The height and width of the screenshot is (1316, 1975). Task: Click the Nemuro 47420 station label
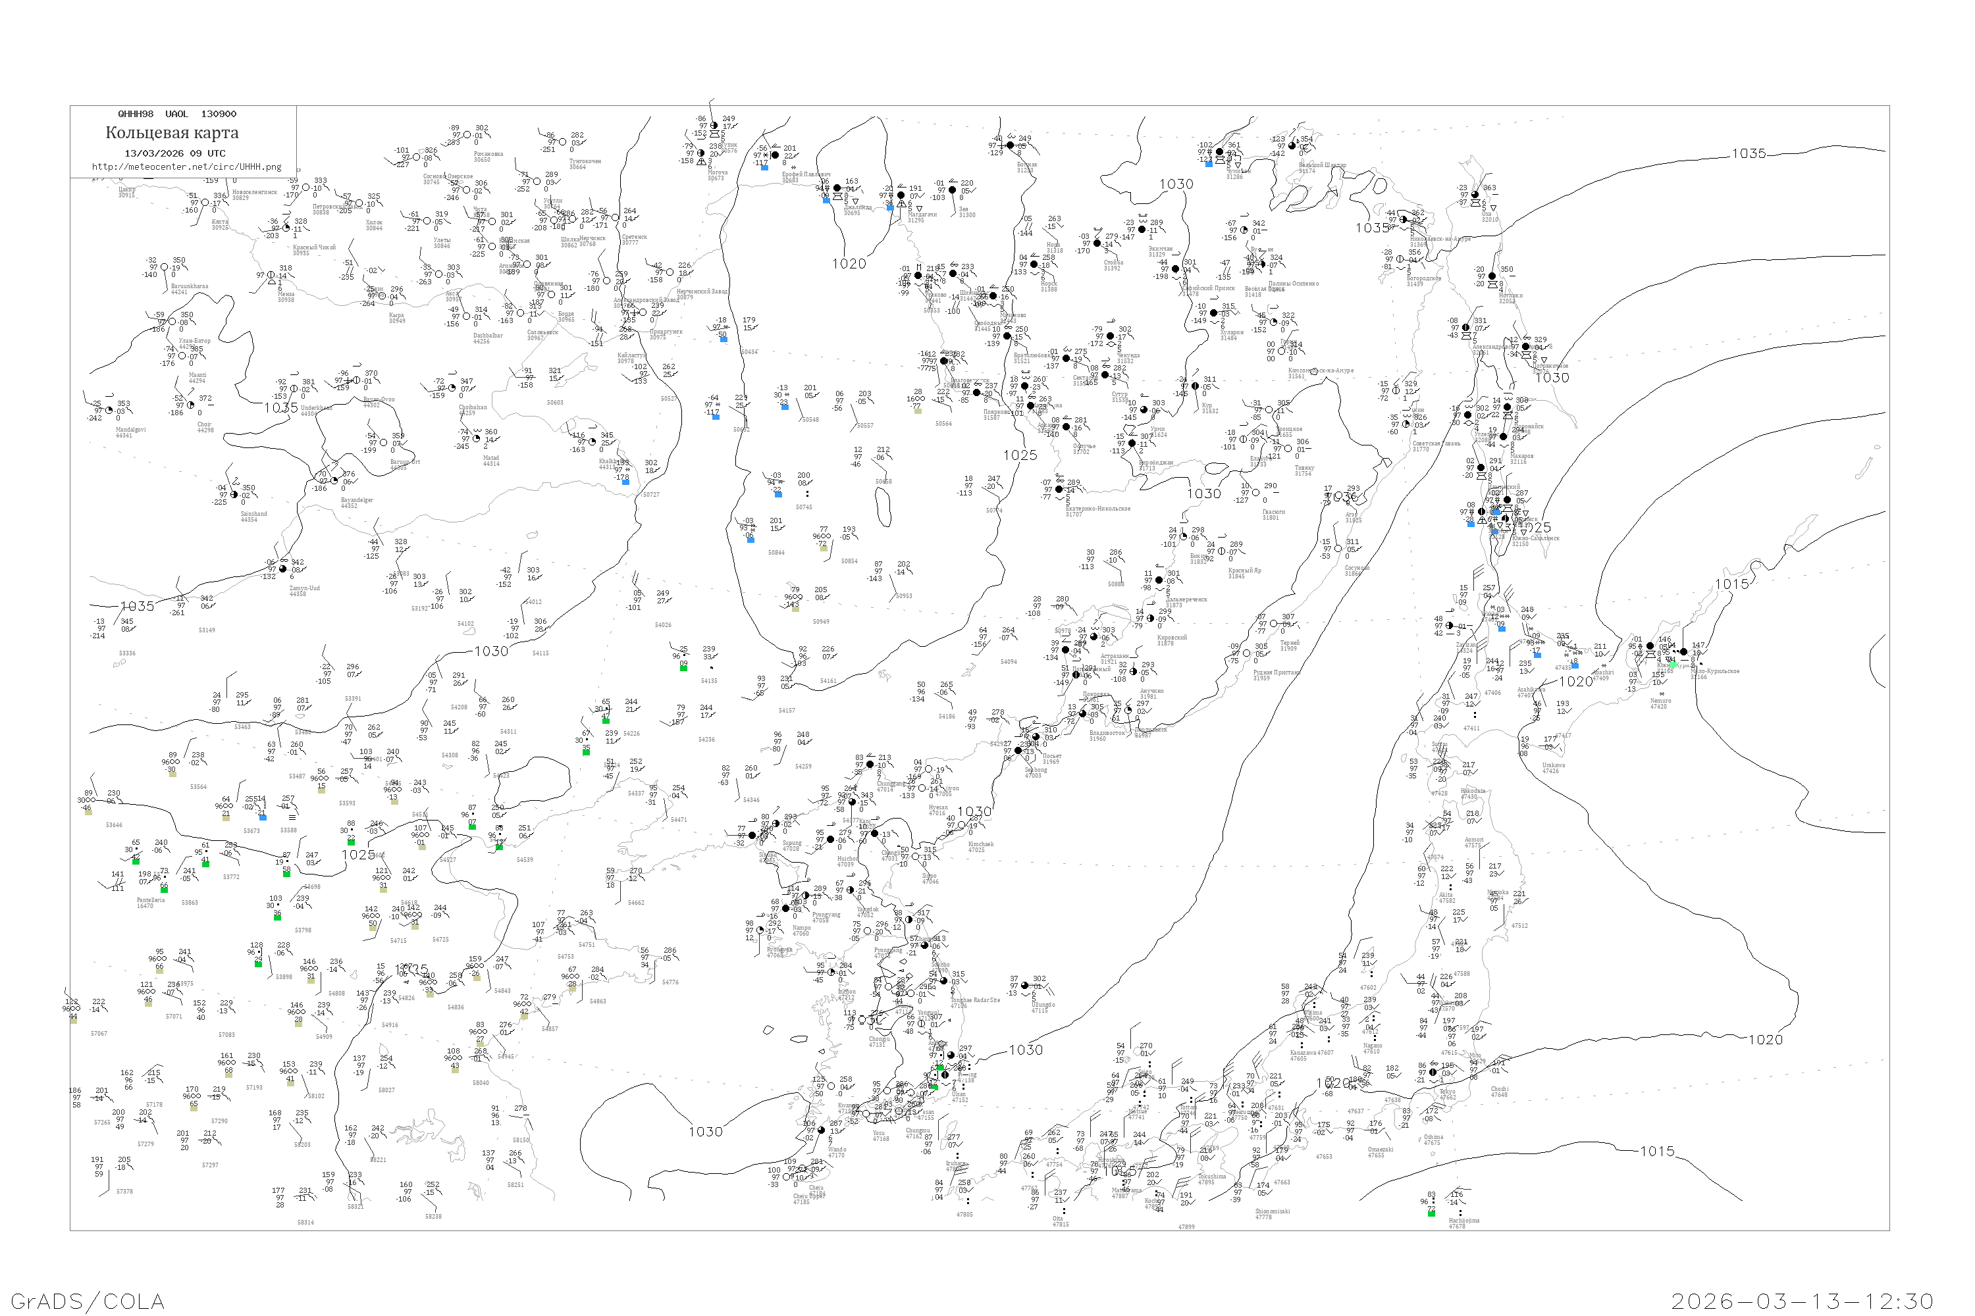coord(1660,703)
